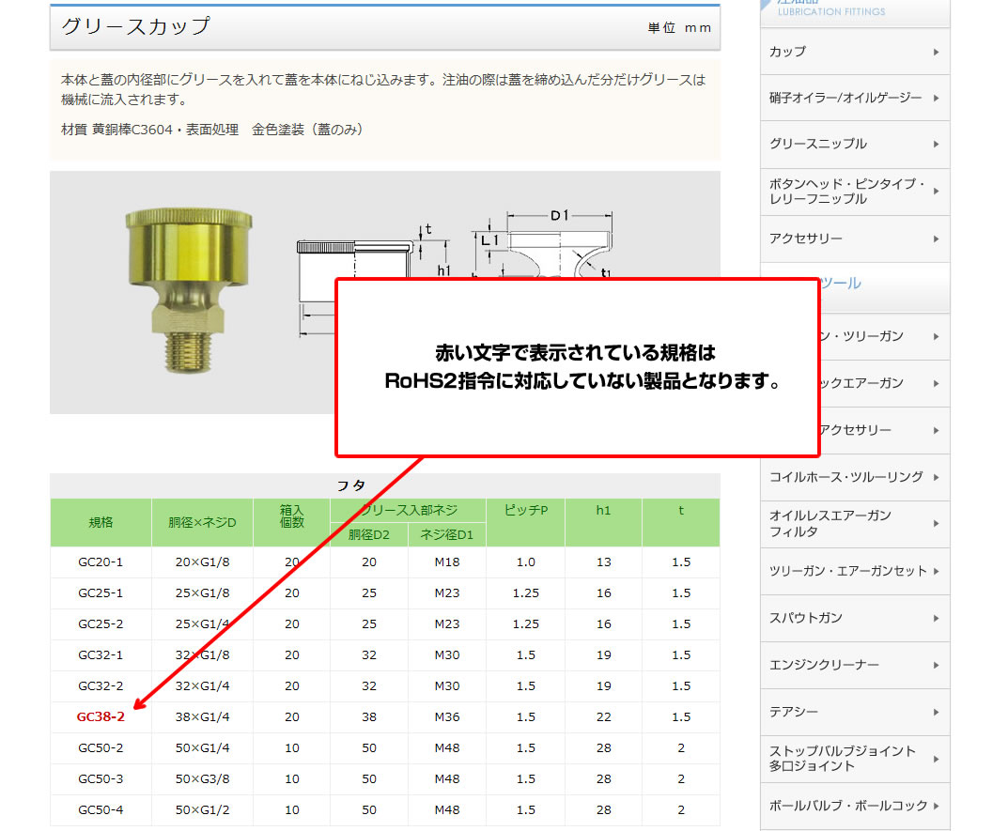Click arrow next to エンジンクリーナー
This screenshot has height=831, width=1008.
pyautogui.click(x=936, y=665)
